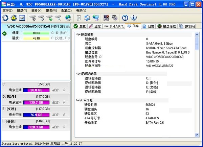Click the 120.3 GB free space bar
This screenshot has height=147, width=203.
click(x=36, y=127)
